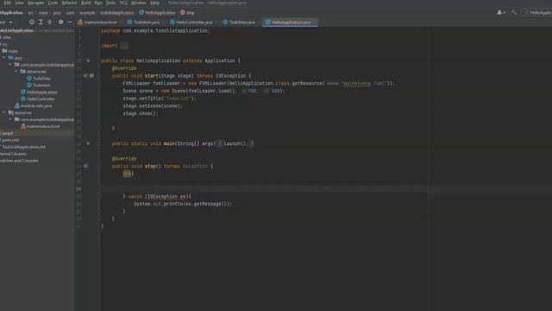Click the highlighted try keyword
552x311 pixels.
coord(127,174)
